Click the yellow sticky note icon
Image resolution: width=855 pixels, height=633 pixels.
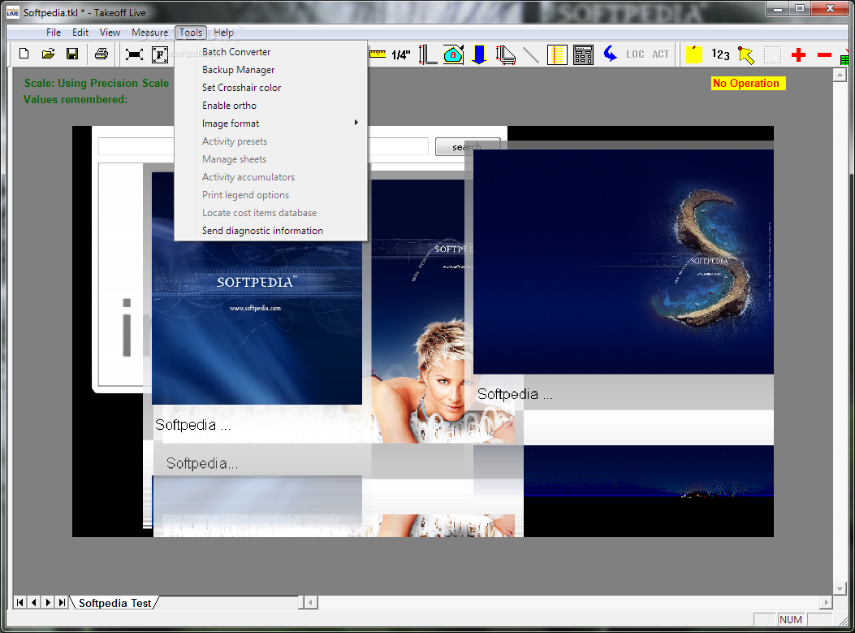pos(693,54)
